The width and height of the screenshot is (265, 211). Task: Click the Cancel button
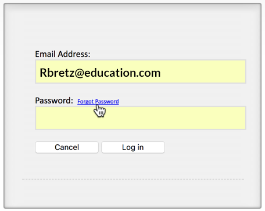[x=67, y=148]
